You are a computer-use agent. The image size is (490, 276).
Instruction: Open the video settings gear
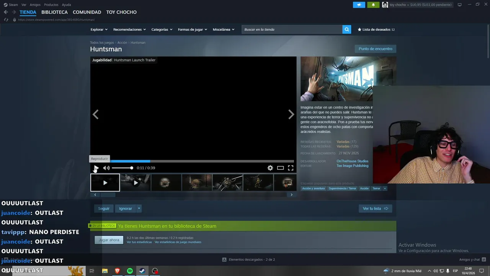click(x=270, y=168)
